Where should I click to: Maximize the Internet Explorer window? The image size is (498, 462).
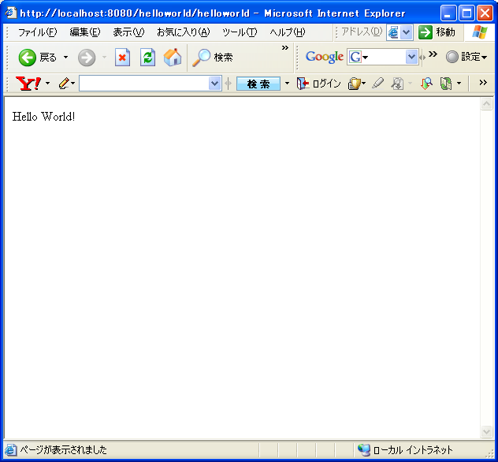pyautogui.click(x=466, y=13)
